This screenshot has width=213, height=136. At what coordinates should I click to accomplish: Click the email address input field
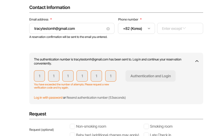tap(68, 28)
